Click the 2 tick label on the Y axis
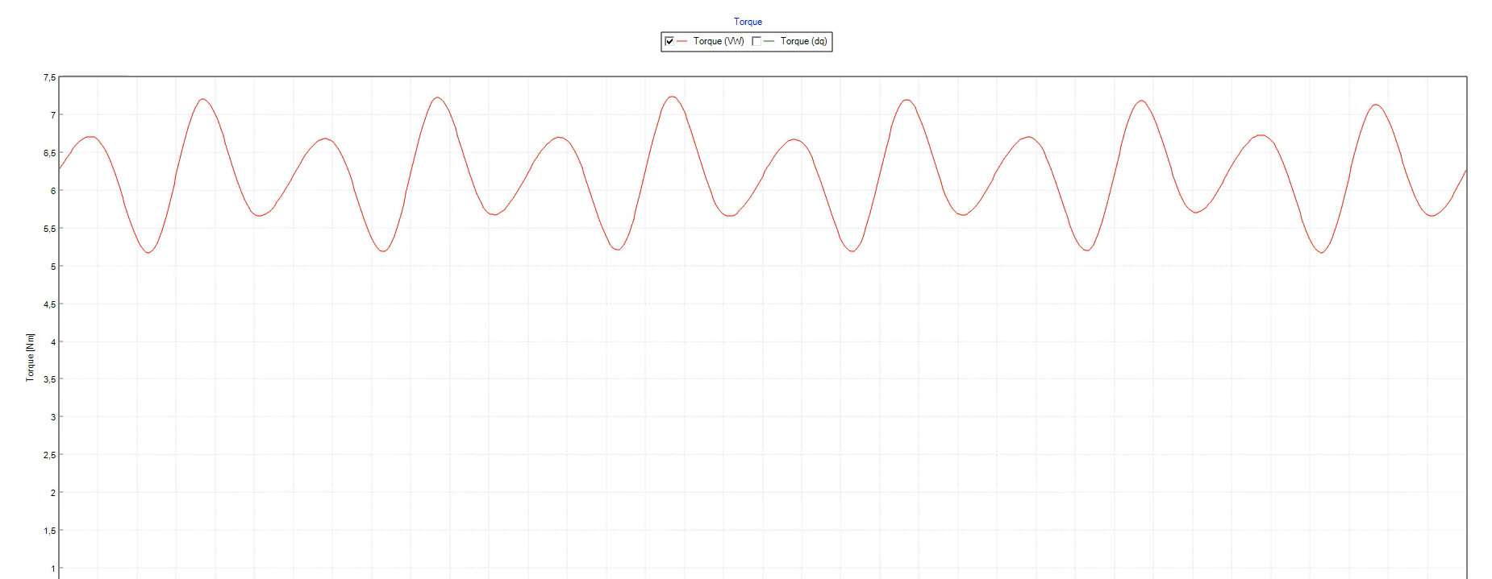The image size is (1492, 579). point(53,493)
